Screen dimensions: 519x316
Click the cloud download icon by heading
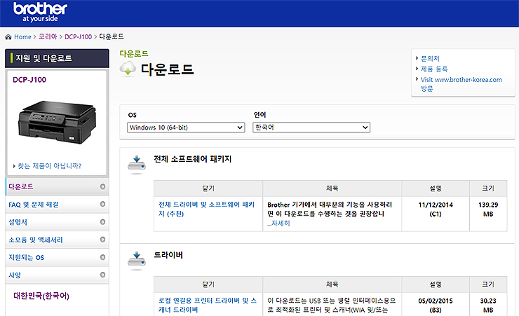tap(128, 69)
